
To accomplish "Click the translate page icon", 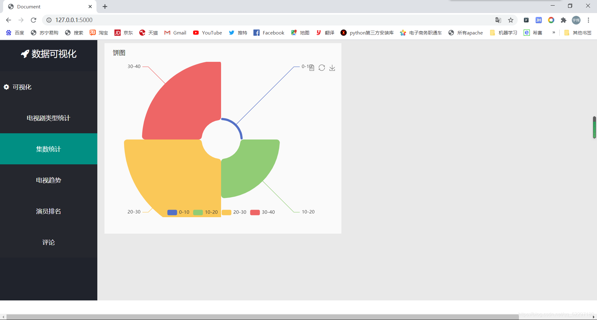I will tap(498, 20).
